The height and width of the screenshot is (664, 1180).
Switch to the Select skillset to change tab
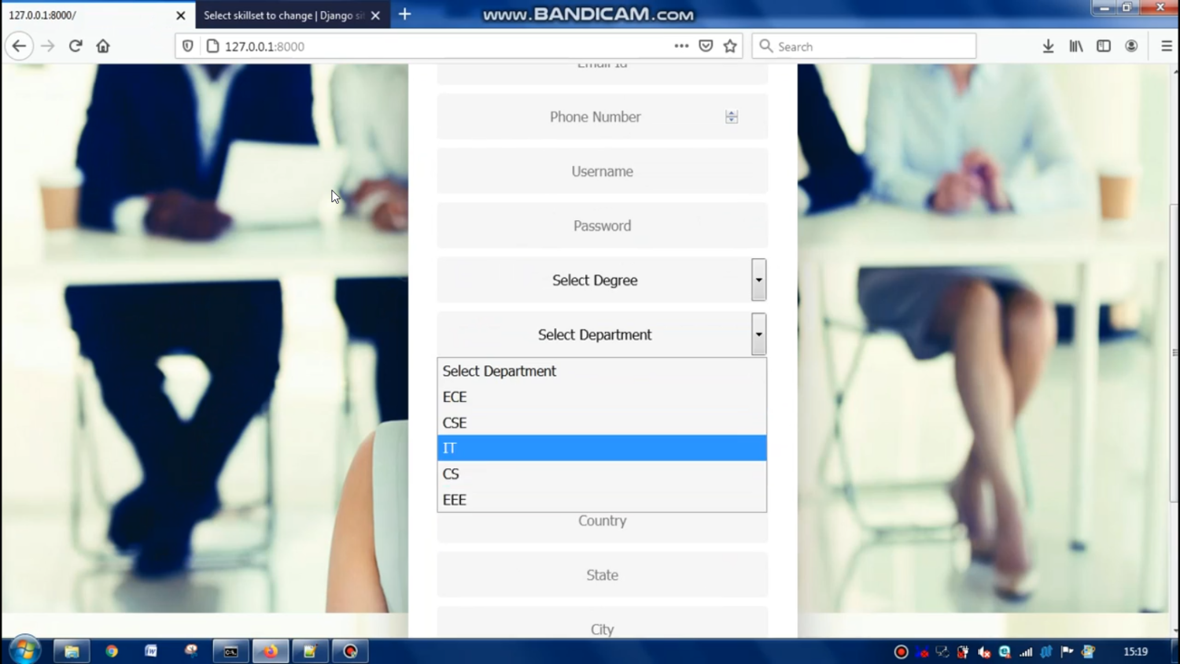click(x=293, y=15)
